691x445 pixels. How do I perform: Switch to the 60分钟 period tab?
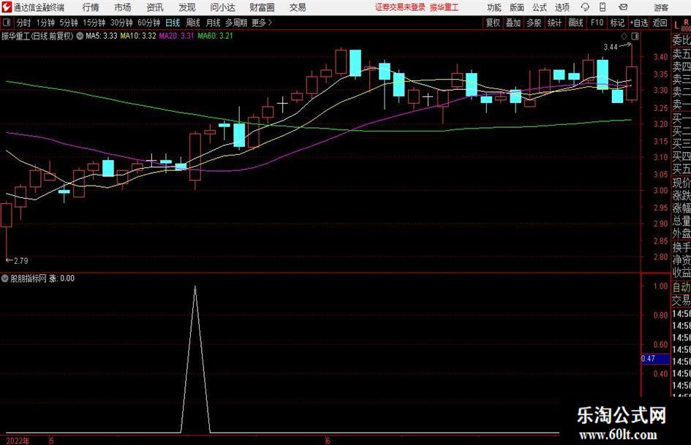click(x=149, y=23)
